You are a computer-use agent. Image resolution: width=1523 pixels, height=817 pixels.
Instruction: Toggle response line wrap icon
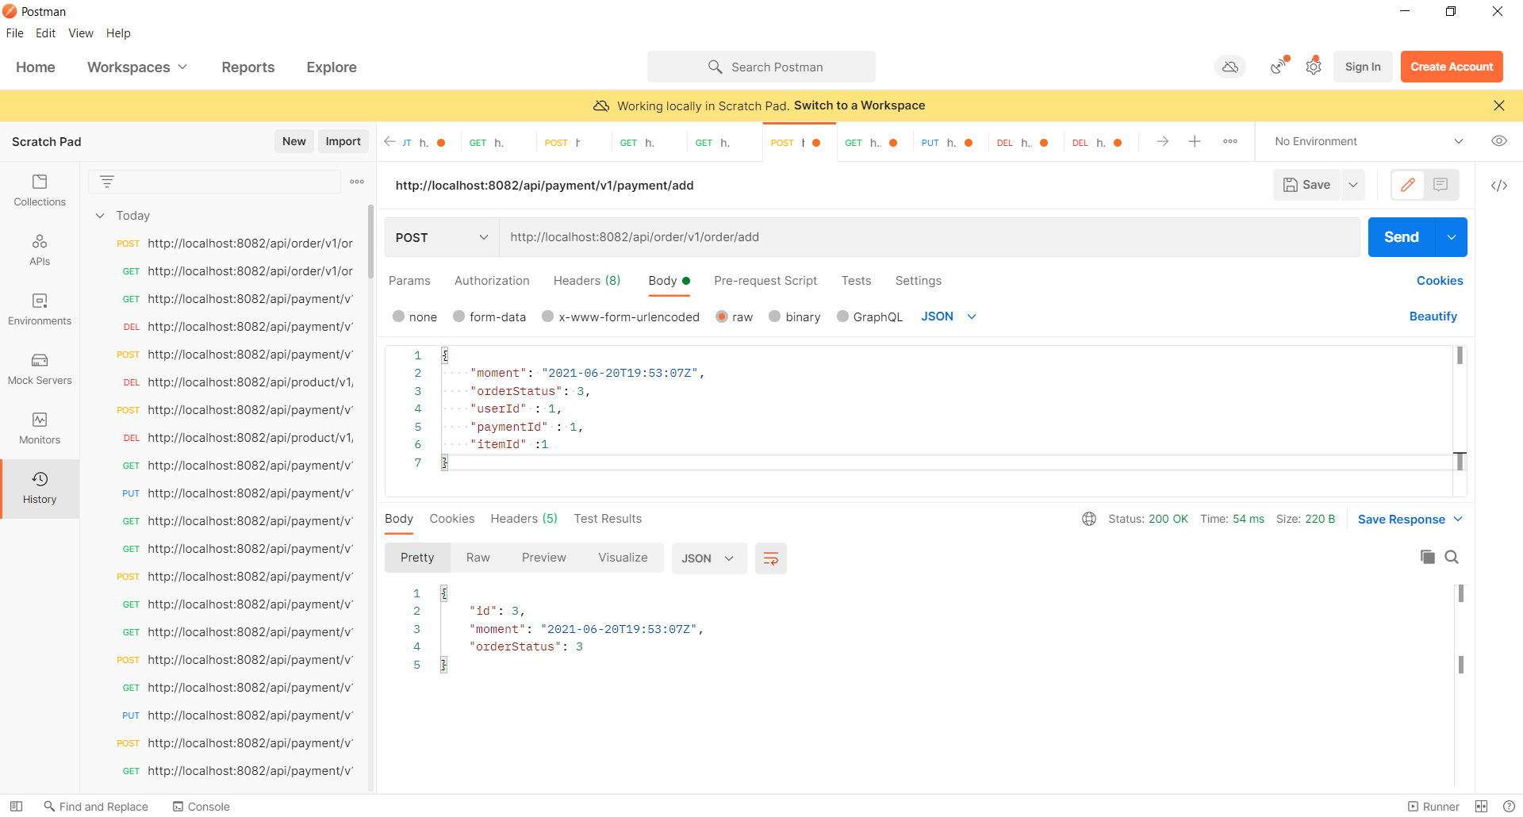[x=771, y=558]
